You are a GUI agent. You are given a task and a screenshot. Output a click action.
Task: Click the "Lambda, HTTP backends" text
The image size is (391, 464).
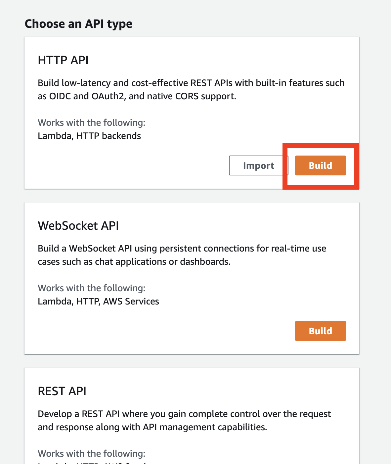(89, 136)
